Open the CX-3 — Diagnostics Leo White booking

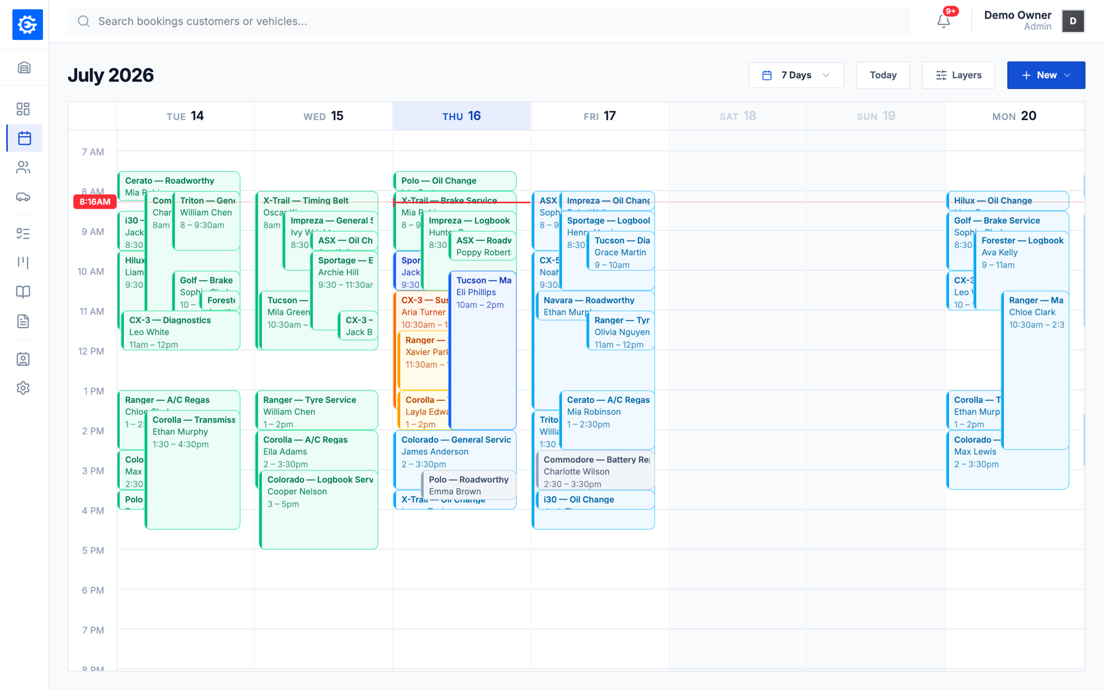[x=181, y=331]
